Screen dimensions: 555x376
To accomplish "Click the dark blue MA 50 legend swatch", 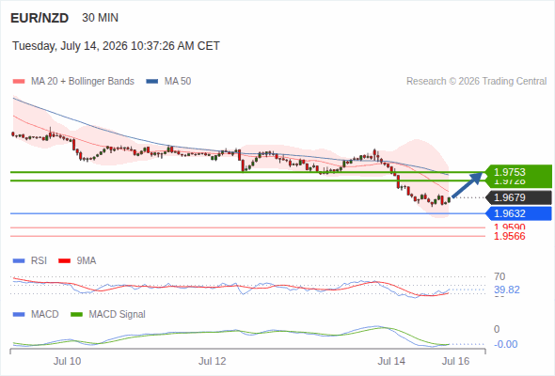I will click(x=152, y=82).
